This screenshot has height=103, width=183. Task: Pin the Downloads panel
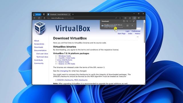(134, 21)
